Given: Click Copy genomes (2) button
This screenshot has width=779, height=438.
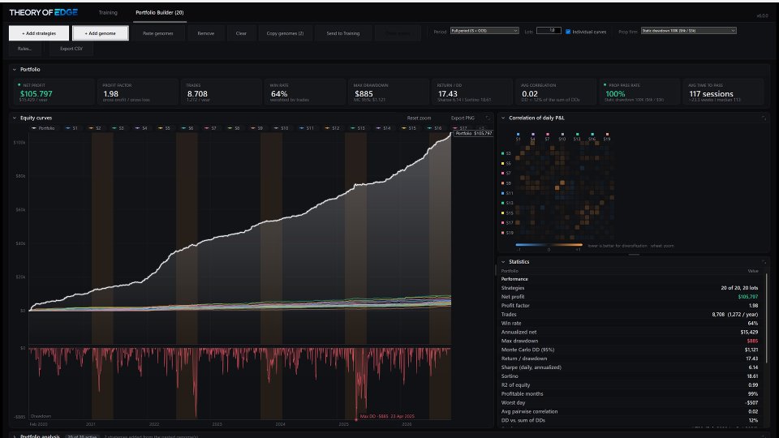Looking at the screenshot, I should pos(285,33).
